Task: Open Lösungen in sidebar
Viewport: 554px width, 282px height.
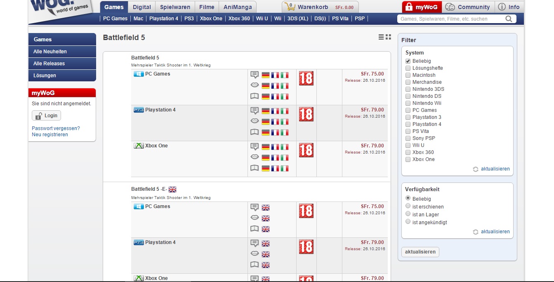Action: (62, 76)
